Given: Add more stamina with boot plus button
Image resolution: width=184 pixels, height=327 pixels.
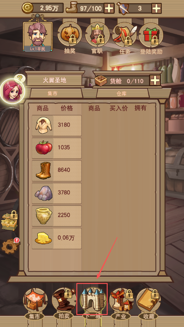Looking at the screenshot, I should pyautogui.click(x=109, y=9).
